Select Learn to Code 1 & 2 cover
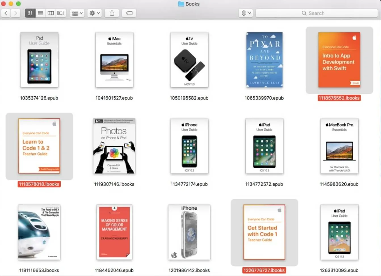 click(x=39, y=146)
